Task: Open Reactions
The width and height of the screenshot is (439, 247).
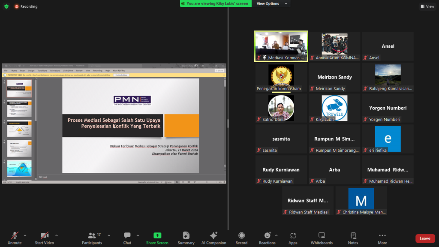Action: [267, 238]
